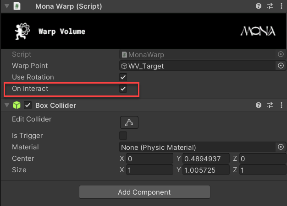The height and width of the screenshot is (206, 287).
Task: Open presets for Box Collider component
Action: click(269, 105)
